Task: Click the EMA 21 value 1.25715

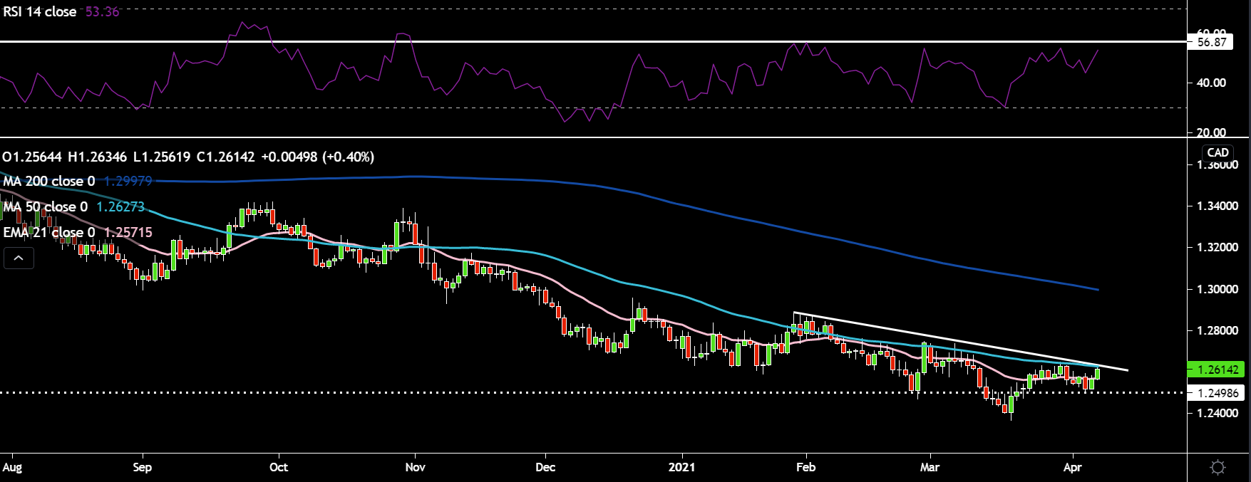Action: pyautogui.click(x=128, y=233)
